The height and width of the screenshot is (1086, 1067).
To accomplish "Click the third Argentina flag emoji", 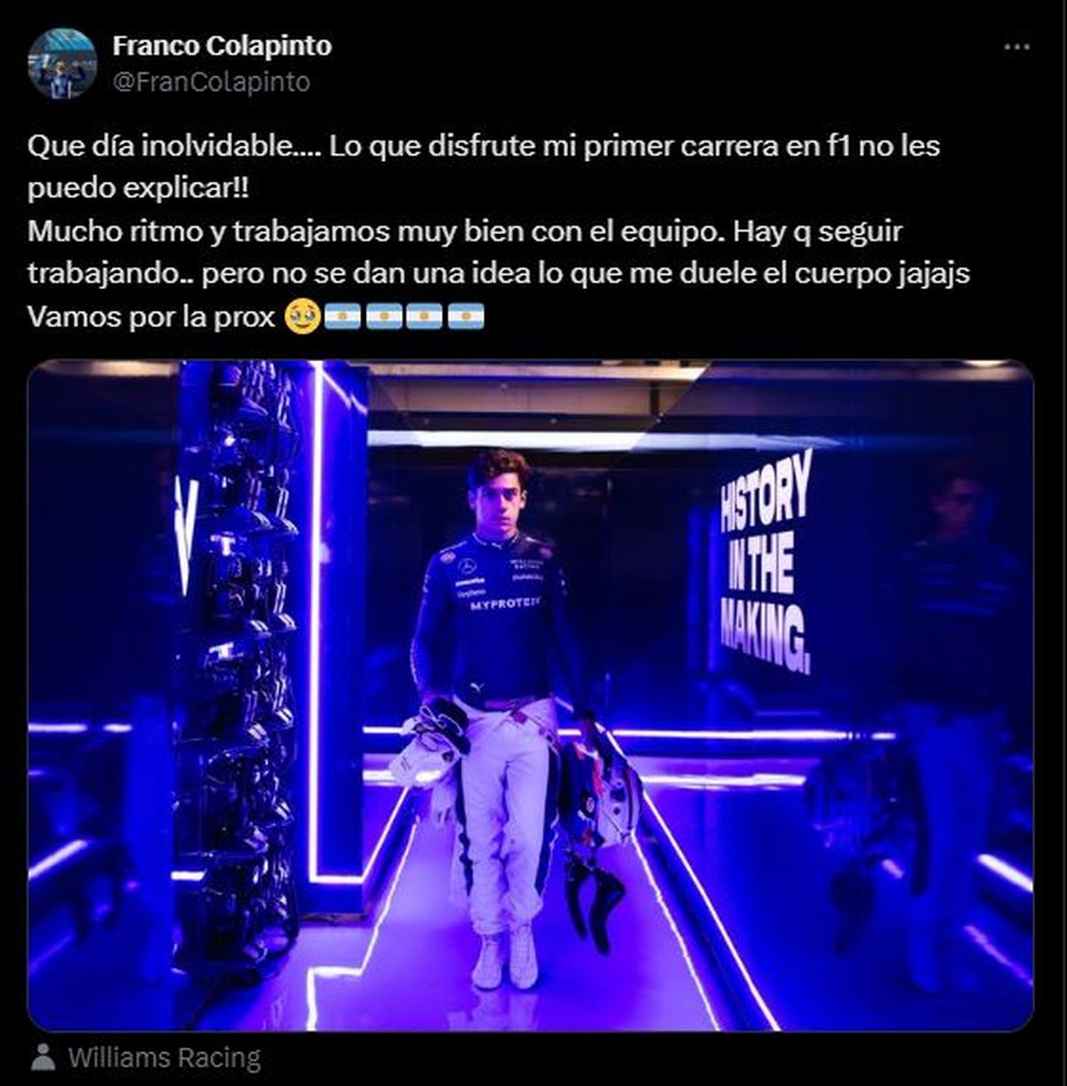I will coord(424,317).
